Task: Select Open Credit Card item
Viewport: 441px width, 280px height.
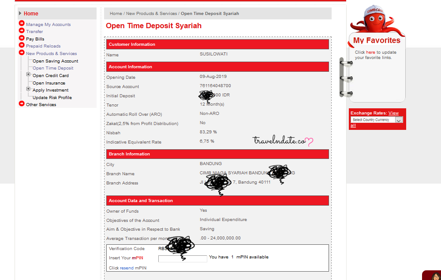Action: click(x=51, y=76)
